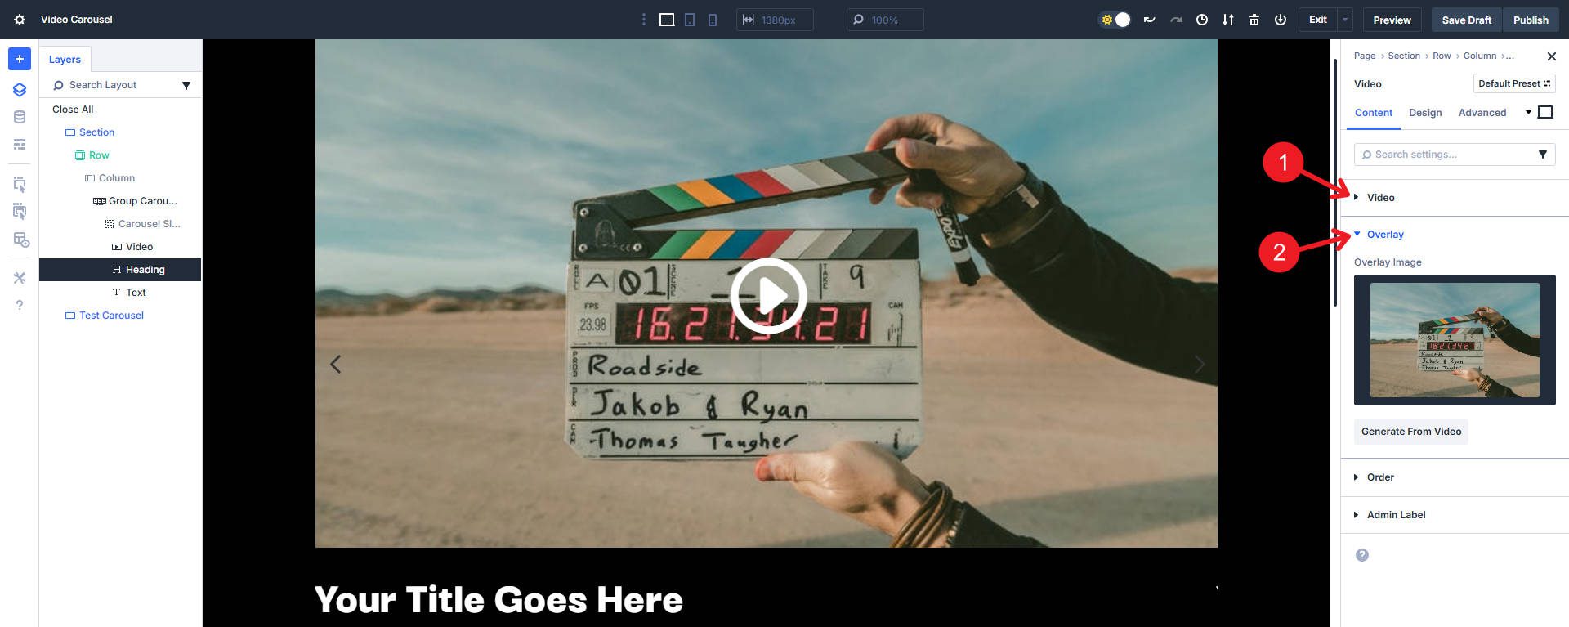Screen dimensions: 1569x627
Task: Expand the Video settings group
Action: click(x=1380, y=198)
